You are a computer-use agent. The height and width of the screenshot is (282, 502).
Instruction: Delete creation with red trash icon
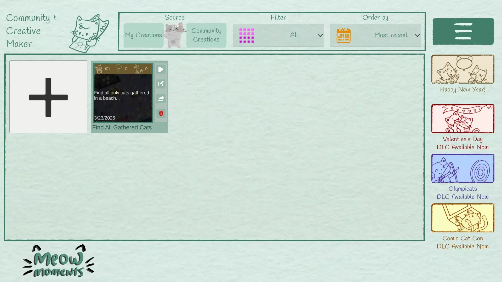(161, 113)
